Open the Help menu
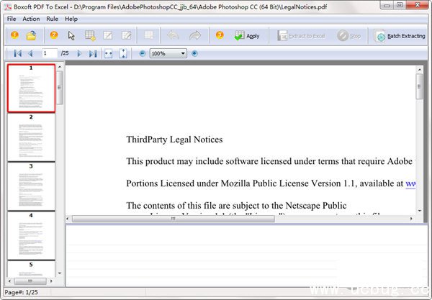The image size is (432, 300). click(71, 19)
